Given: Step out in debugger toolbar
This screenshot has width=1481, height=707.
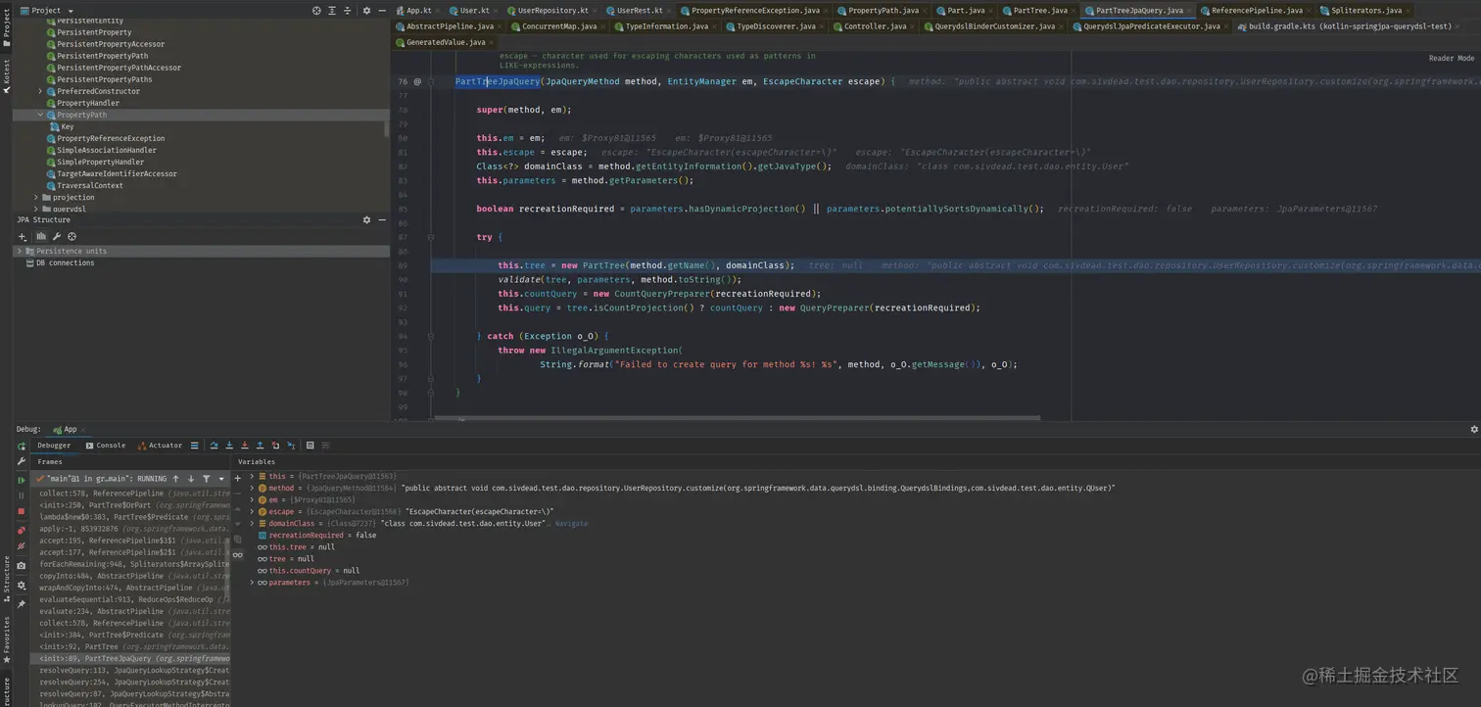Looking at the screenshot, I should tap(260, 446).
